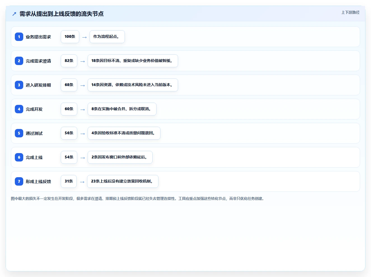
Task: Click the trend arrow icon beside the title
Action: [x=14, y=14]
